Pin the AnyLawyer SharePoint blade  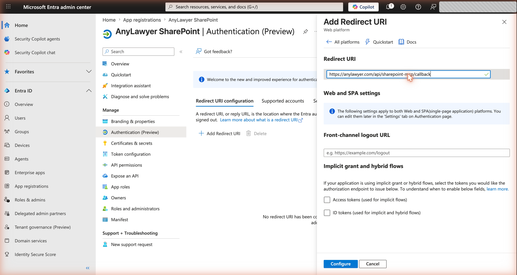pos(305,32)
